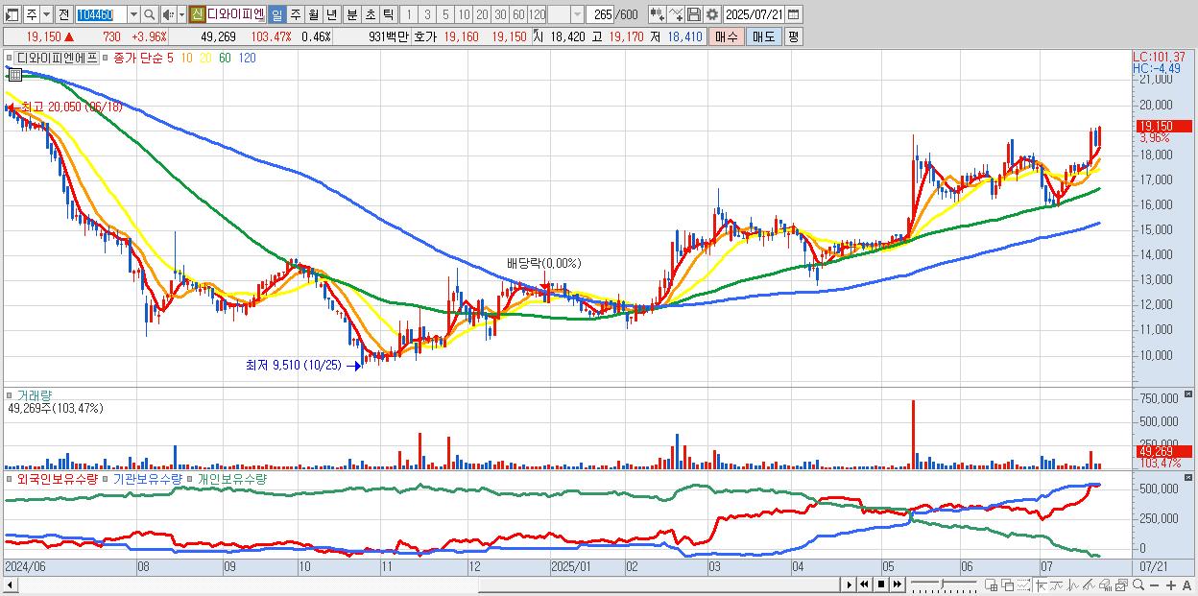Click the date field 2025/07/21
The image size is (1198, 596).
point(755,14)
